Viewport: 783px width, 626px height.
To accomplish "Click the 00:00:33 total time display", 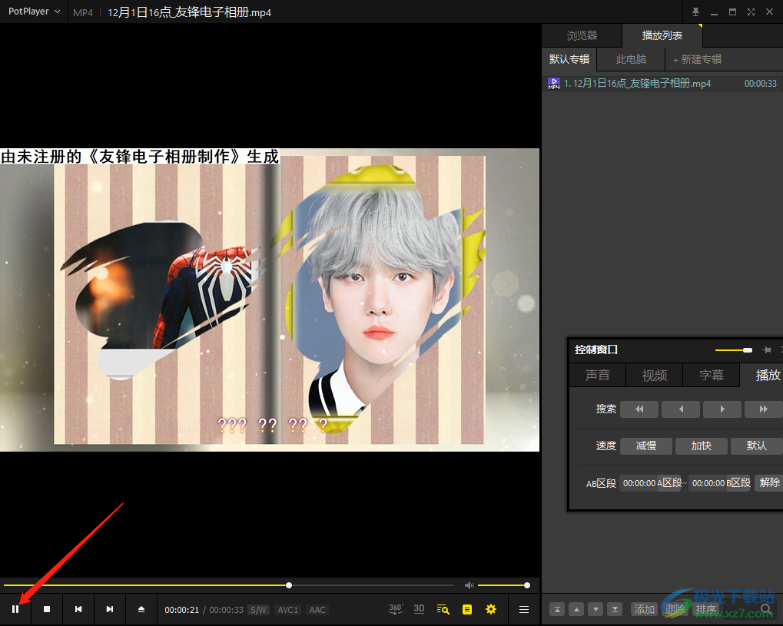I will (226, 610).
